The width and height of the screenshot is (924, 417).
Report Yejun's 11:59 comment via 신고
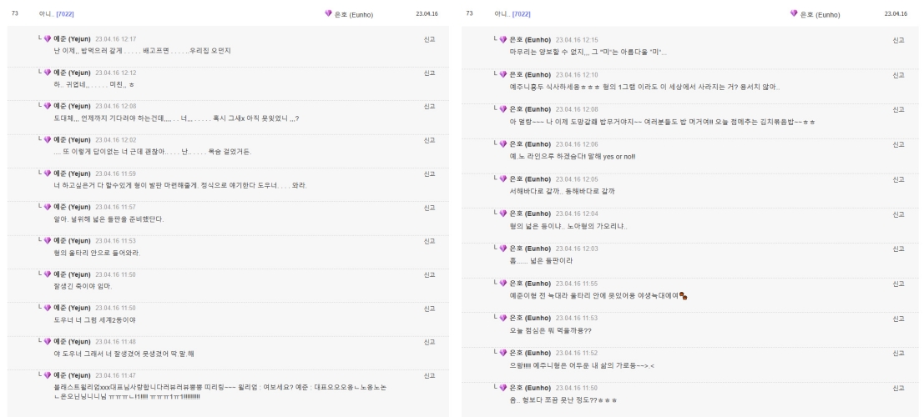point(429,173)
